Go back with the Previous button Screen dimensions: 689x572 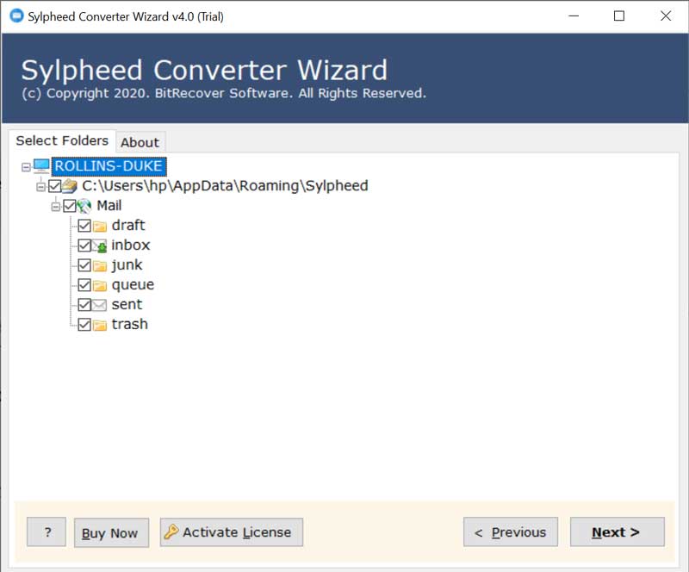pos(511,532)
